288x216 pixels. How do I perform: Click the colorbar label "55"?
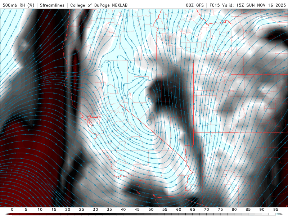[x=165, y=210]
